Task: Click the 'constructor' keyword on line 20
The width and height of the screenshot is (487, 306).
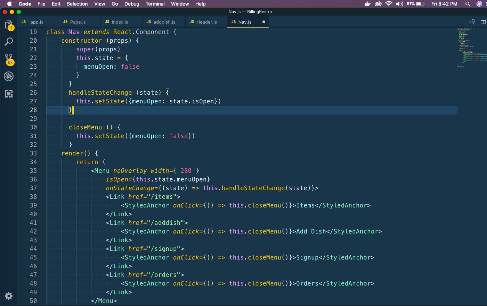Action: click(x=82, y=41)
